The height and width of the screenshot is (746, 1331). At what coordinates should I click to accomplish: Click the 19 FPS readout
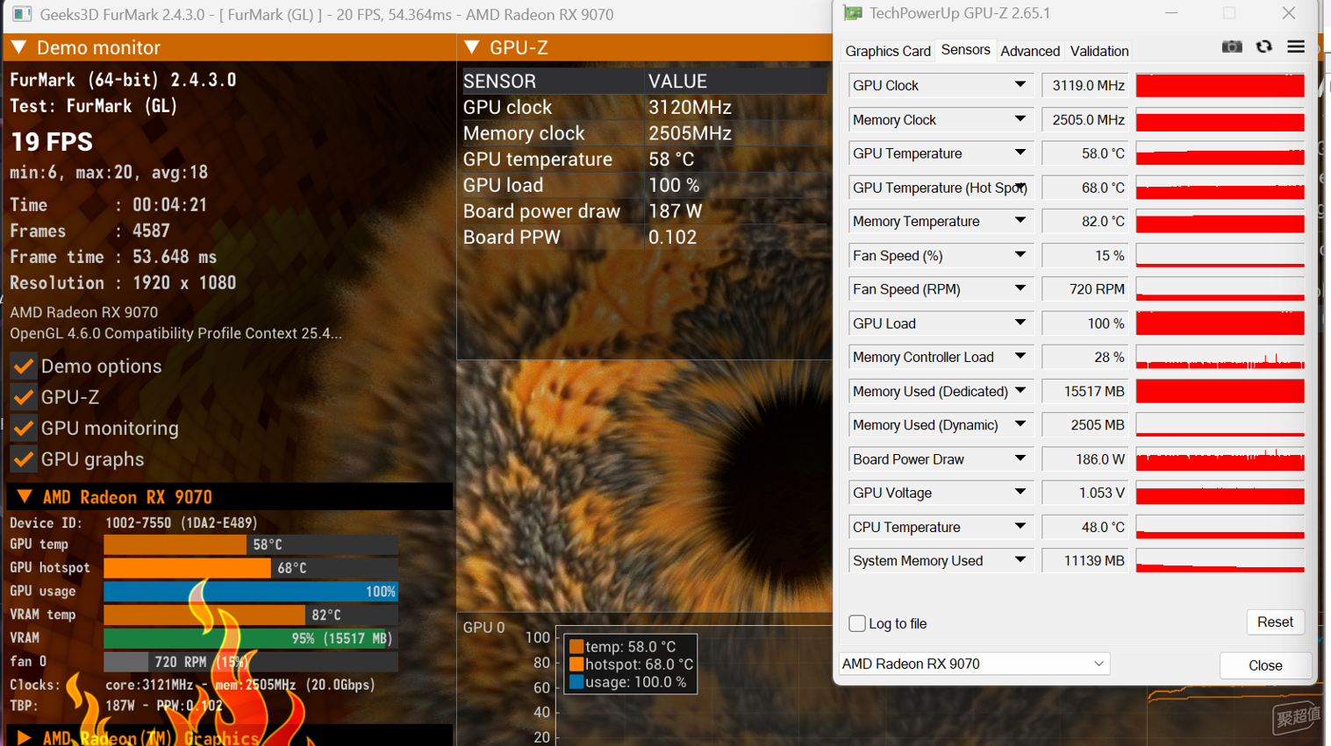[51, 142]
